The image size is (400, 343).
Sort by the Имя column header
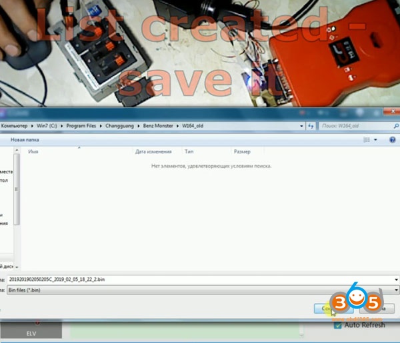click(33, 152)
